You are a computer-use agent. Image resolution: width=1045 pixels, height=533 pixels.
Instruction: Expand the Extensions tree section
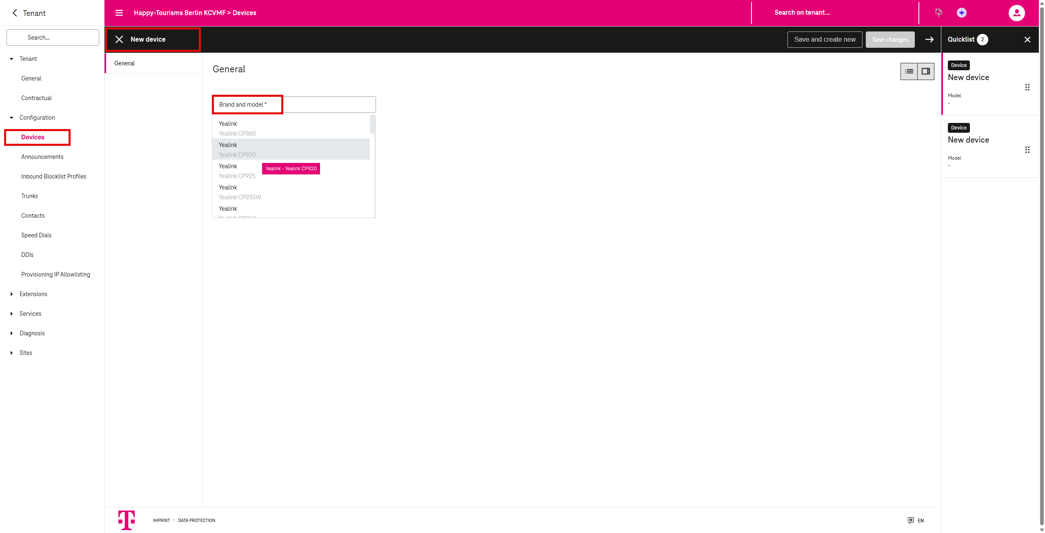11,294
